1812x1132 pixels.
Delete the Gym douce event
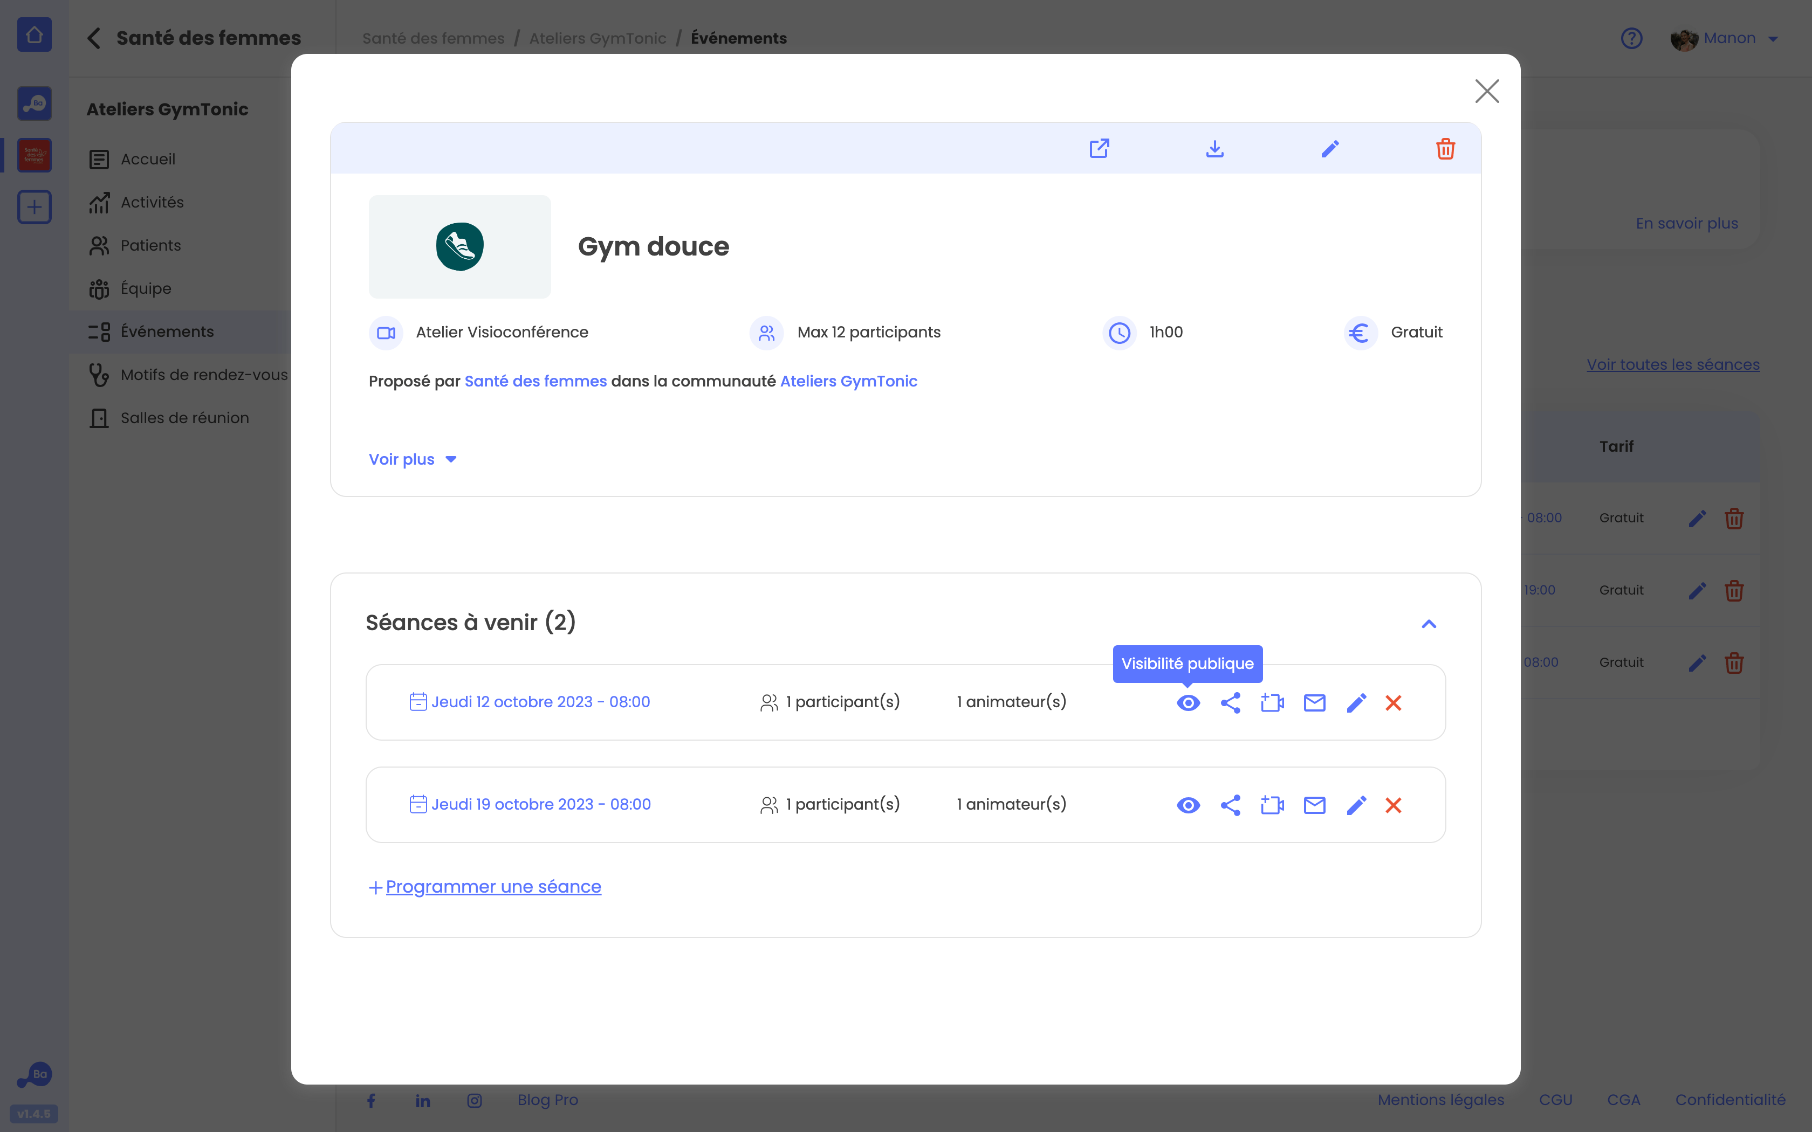coord(1445,148)
